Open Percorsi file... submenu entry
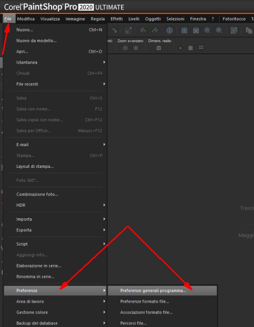Viewport: 254px width, 327px height. coord(162,323)
